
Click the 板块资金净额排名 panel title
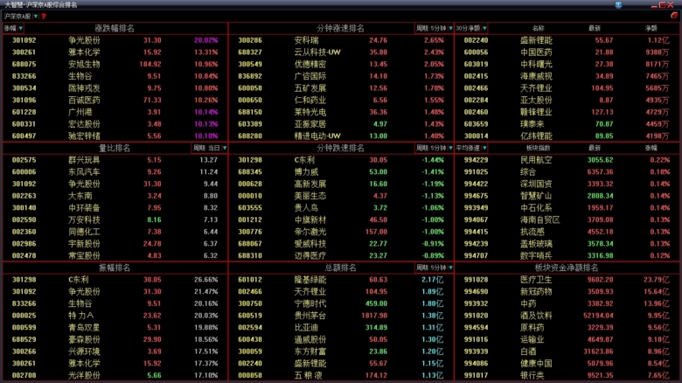(x=567, y=268)
